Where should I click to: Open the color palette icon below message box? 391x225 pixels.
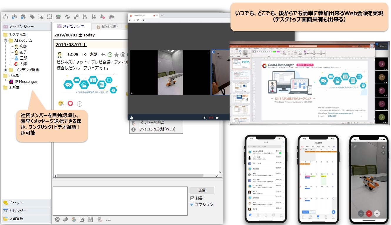tap(74, 219)
